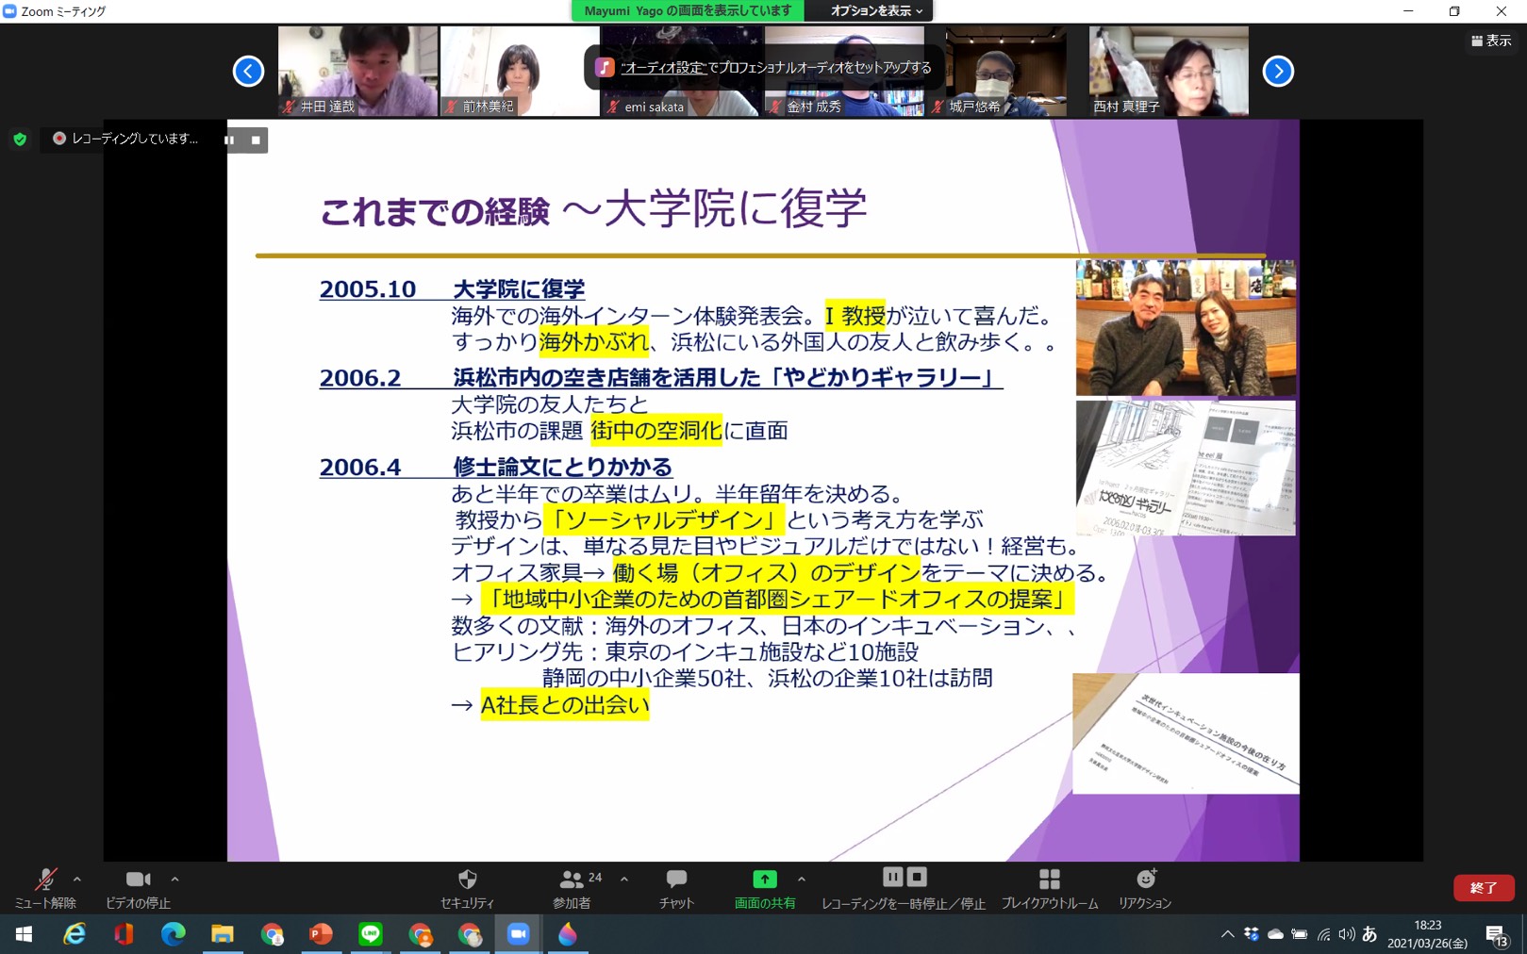Viewport: 1527px width, 954px height.
Task: Pause recording in the top-left indicator
Action: click(229, 140)
